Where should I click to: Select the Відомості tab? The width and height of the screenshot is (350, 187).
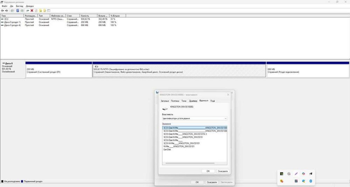pos(204,101)
